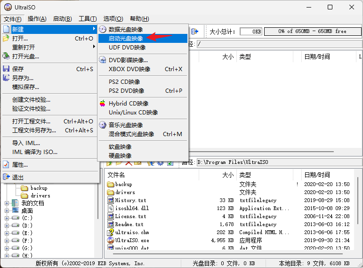Choose 验证文件校验... entry

(49, 109)
